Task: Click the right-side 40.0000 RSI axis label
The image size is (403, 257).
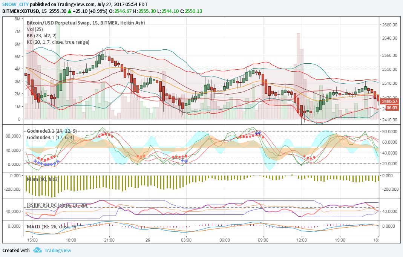Action: coord(390,211)
